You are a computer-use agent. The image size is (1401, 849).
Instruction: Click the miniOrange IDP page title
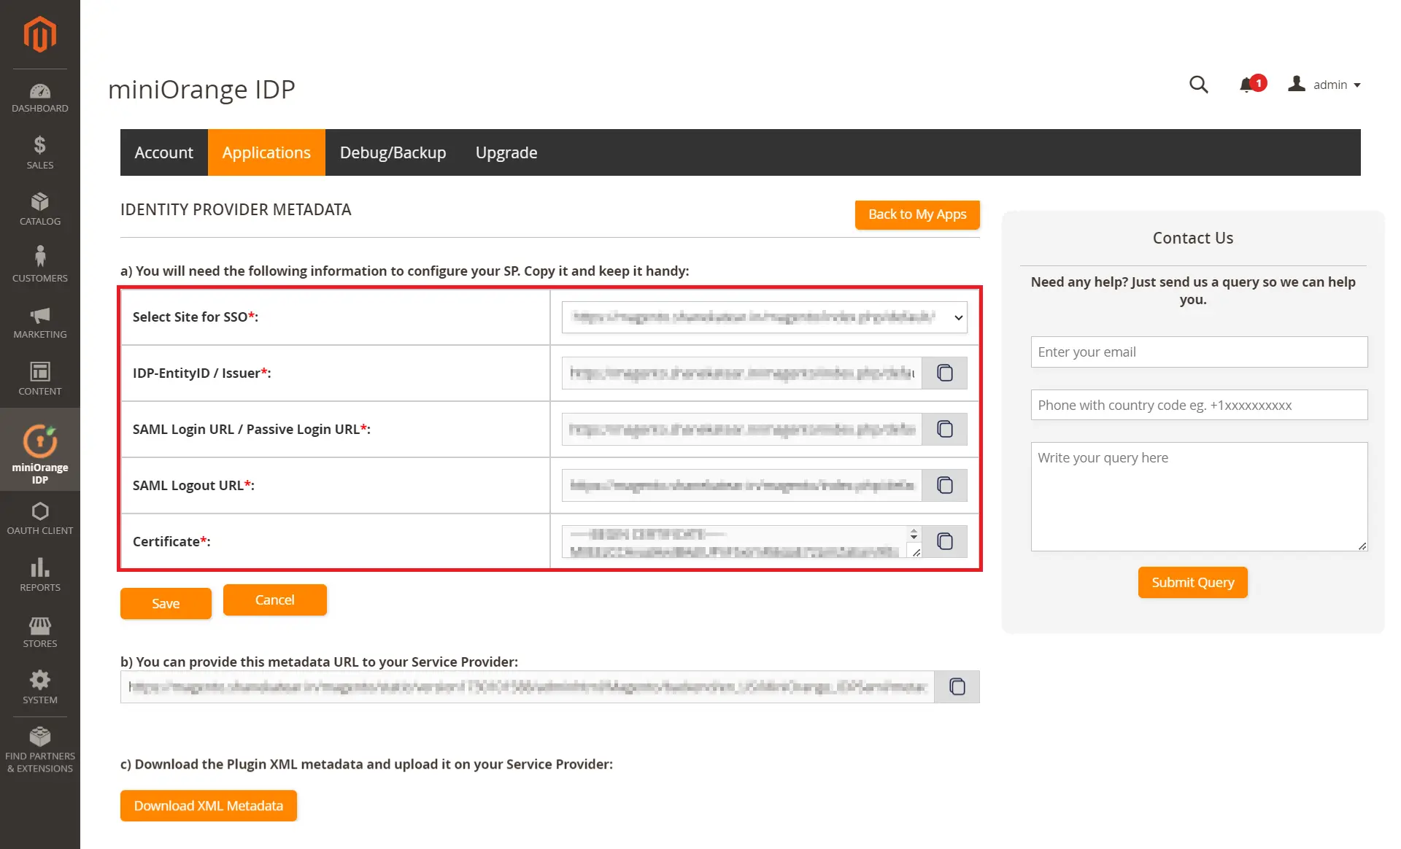click(x=201, y=89)
